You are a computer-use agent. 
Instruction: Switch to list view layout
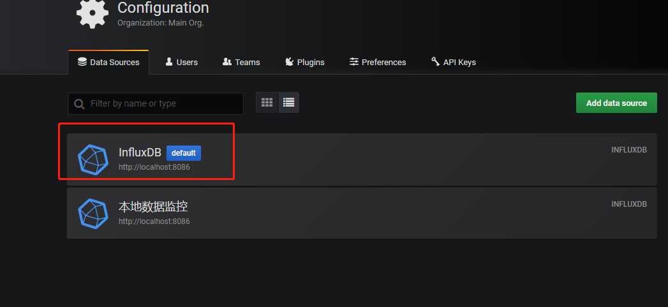pos(289,103)
